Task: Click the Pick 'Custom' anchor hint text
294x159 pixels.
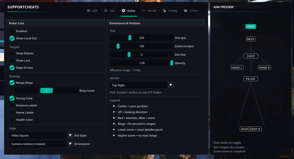Action: point(136,92)
